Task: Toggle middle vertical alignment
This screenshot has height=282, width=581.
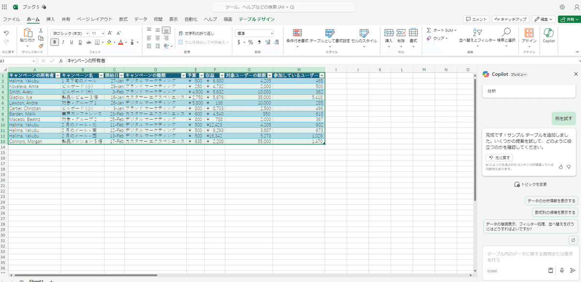Action: point(158,30)
